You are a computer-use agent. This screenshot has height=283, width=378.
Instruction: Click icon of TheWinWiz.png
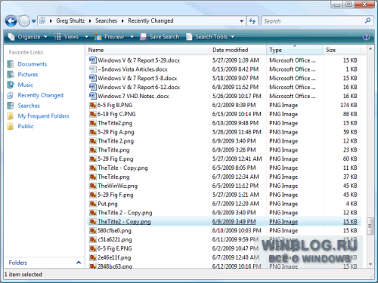[x=93, y=186]
